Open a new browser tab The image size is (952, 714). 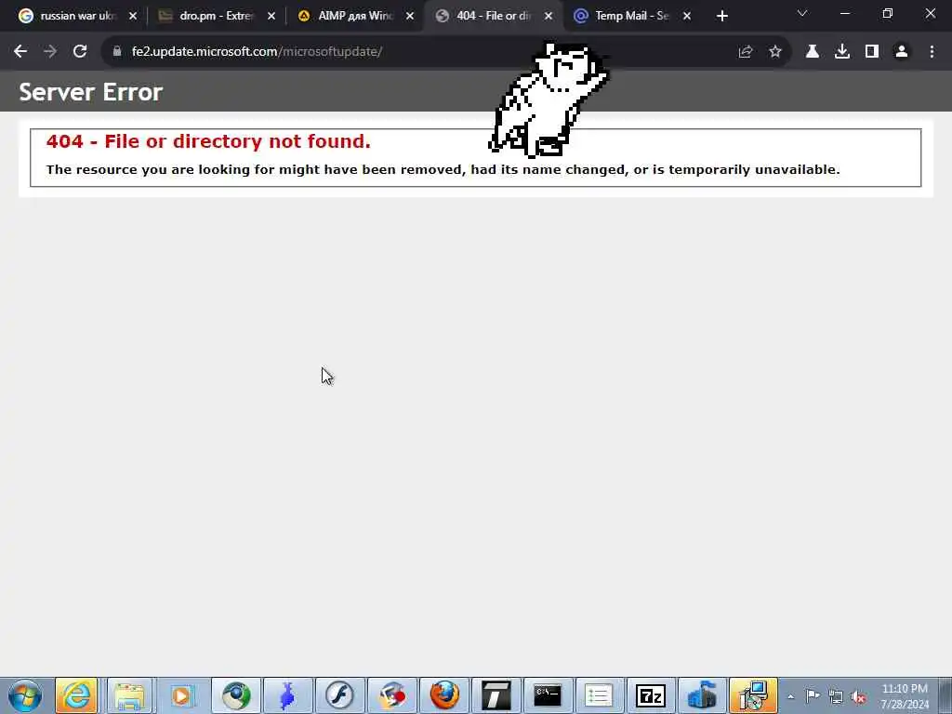721,17
